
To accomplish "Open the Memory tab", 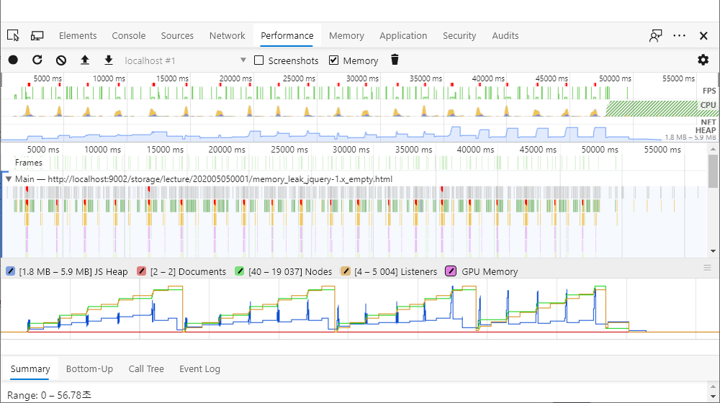I will tap(346, 35).
